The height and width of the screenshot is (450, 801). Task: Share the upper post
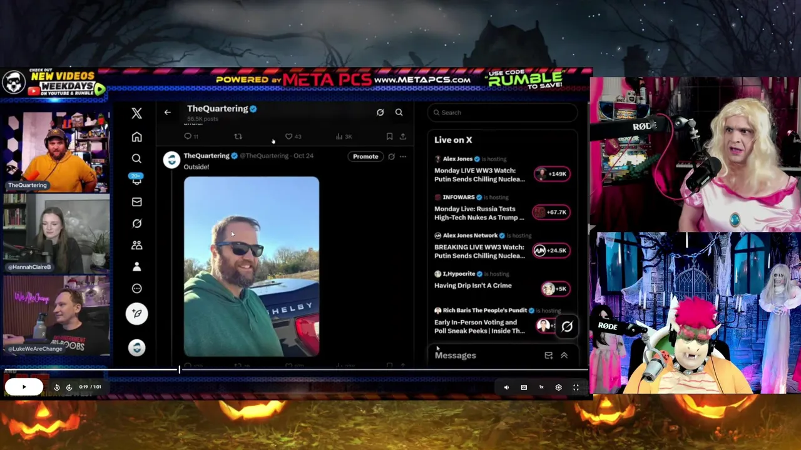(402, 136)
